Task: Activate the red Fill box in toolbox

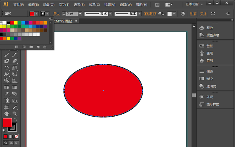Action: (7, 122)
